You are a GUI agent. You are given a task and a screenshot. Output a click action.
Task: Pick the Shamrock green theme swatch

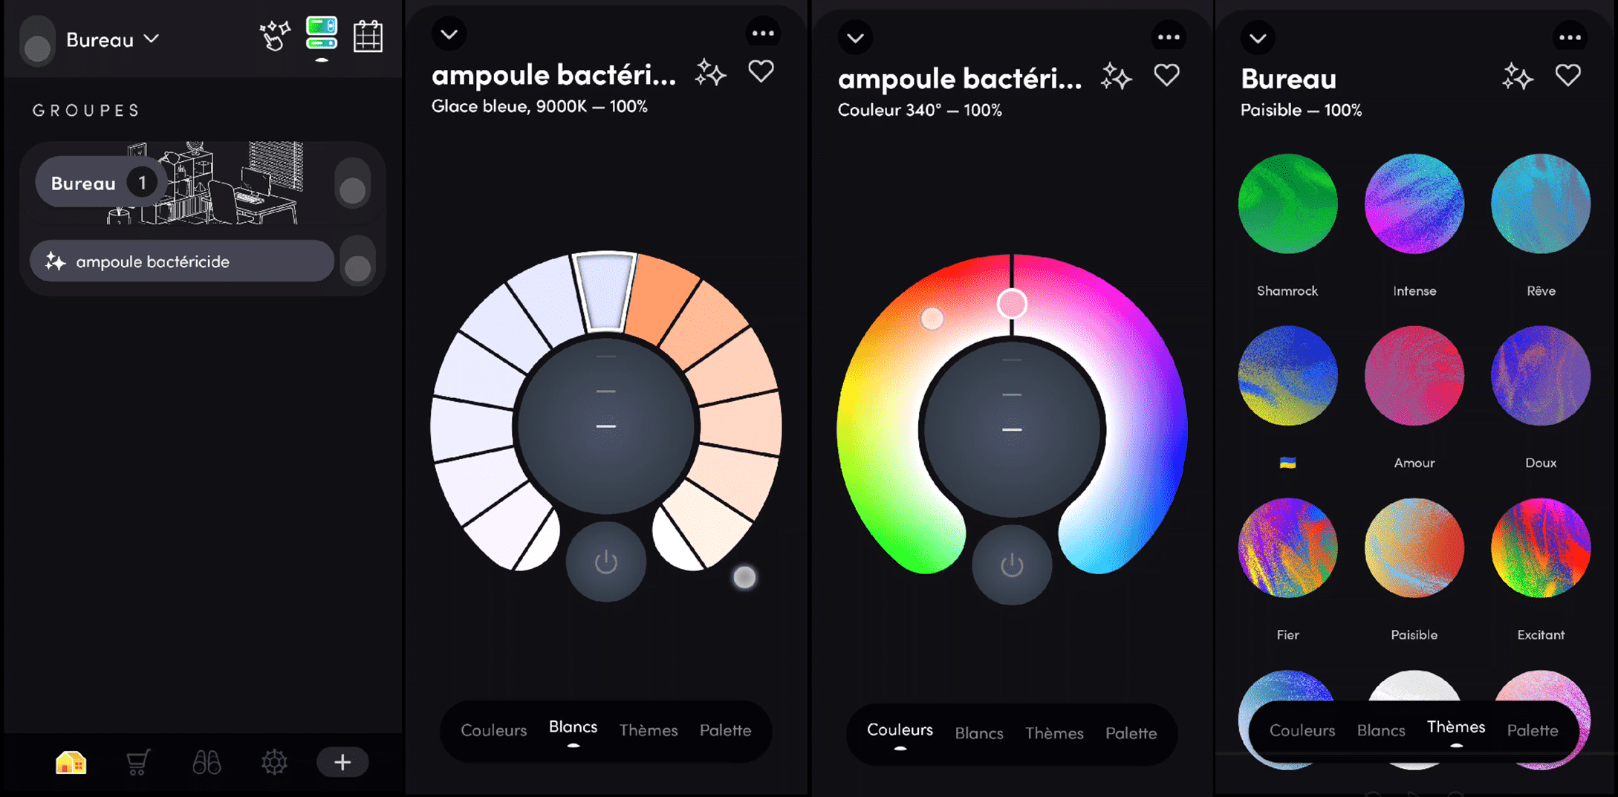point(1287,204)
